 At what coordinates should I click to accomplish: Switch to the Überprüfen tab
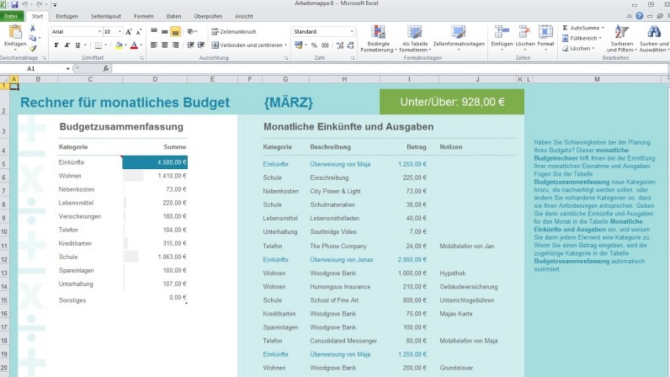pyautogui.click(x=208, y=16)
